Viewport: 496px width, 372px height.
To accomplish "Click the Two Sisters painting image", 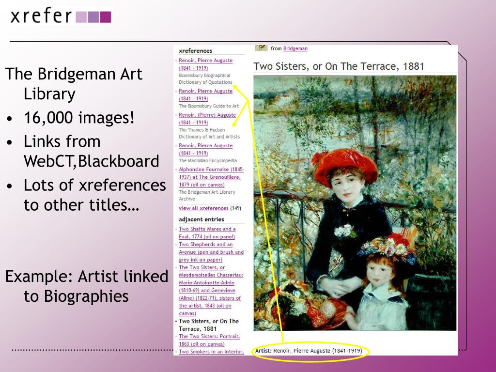I will click(355, 203).
